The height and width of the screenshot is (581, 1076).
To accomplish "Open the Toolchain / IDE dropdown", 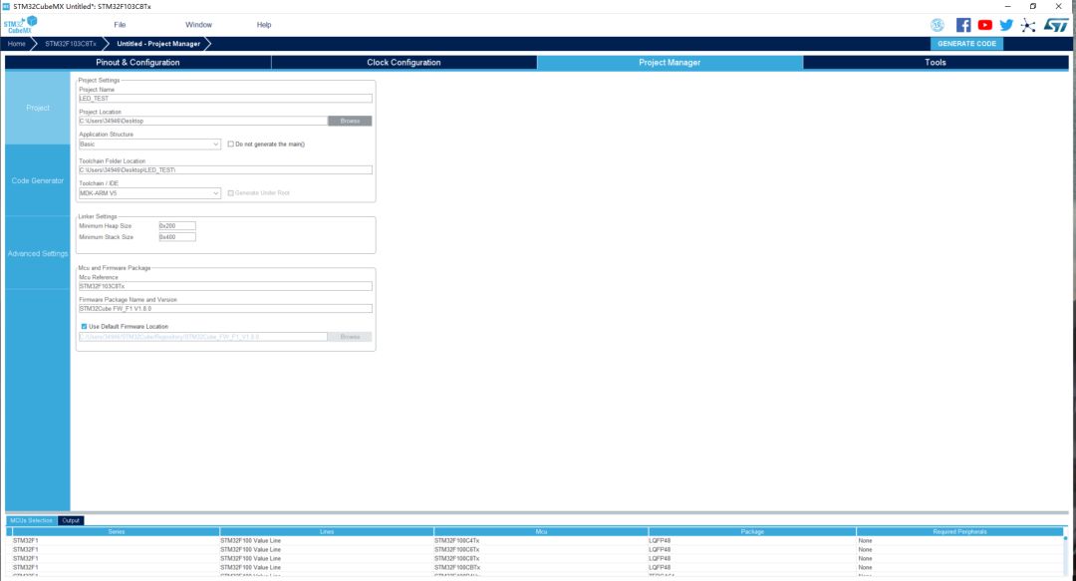I will coord(149,193).
